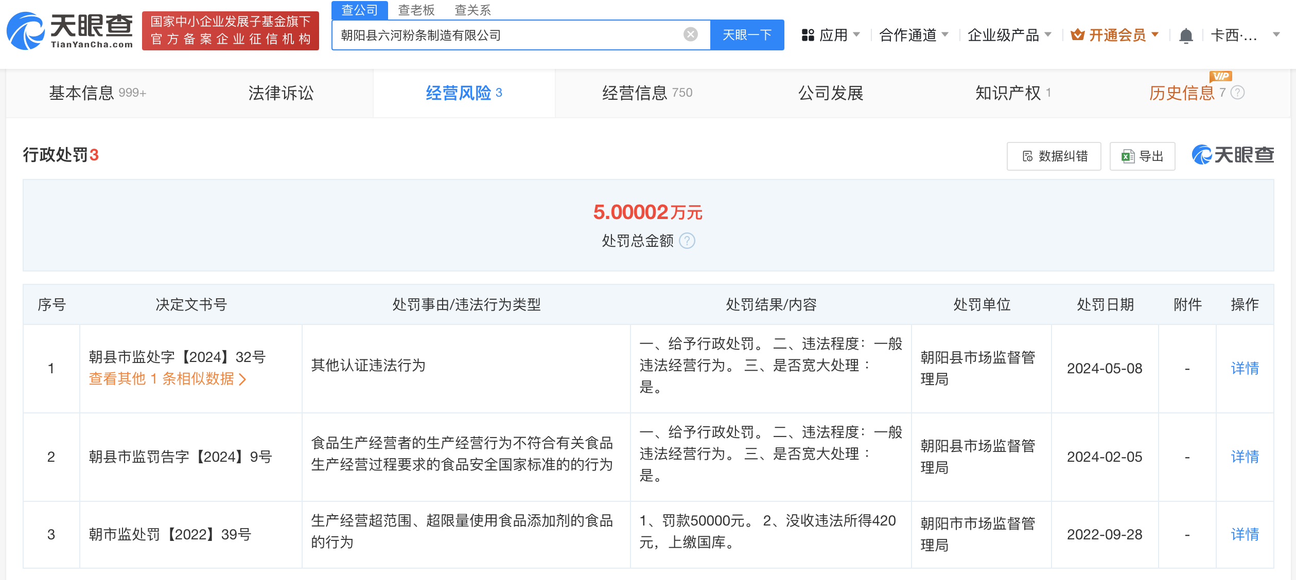1296x580 pixels.
Task: Open notifications bell icon
Action: [x=1186, y=35]
